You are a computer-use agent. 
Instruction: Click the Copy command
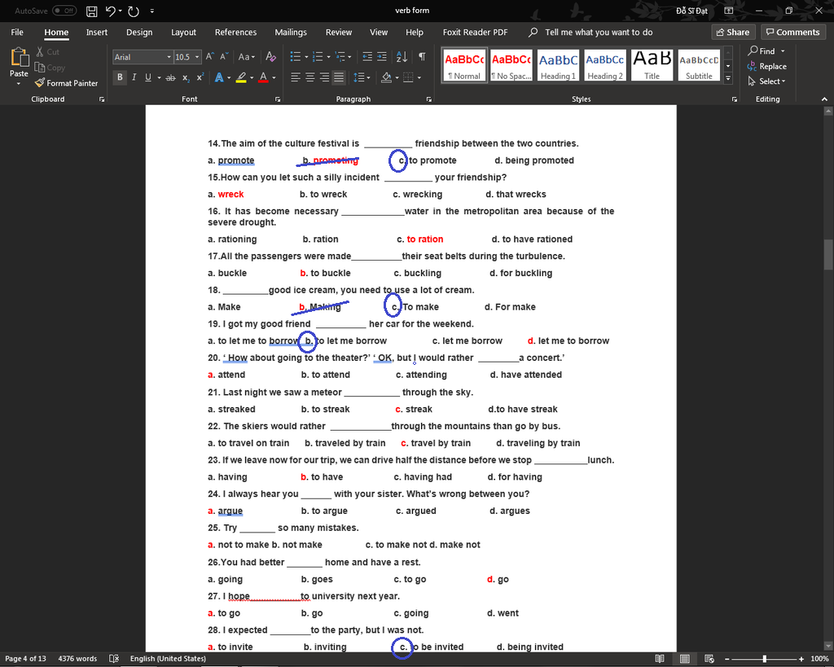point(50,68)
